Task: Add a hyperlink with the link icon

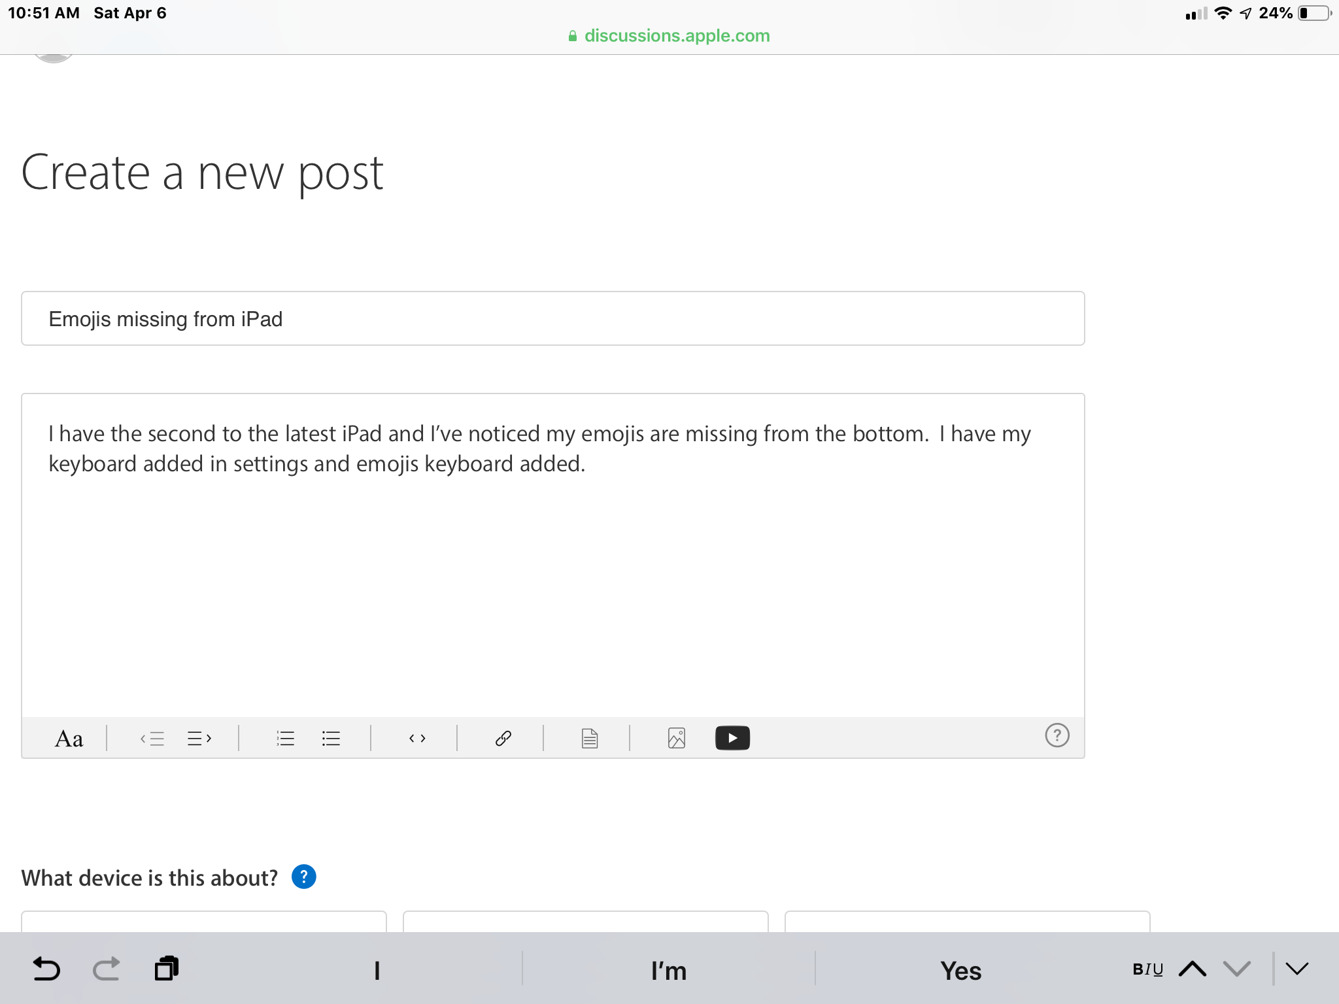Action: [x=503, y=739]
